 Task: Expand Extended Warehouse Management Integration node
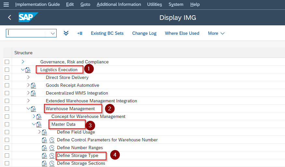click(x=28, y=101)
